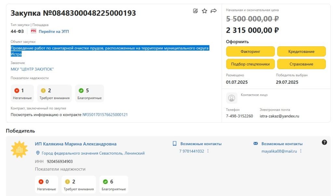Image resolution: width=333 pixels, height=196 pixels.
Task: Click the customer's Негативные reliability indicator
Action: pos(22,93)
